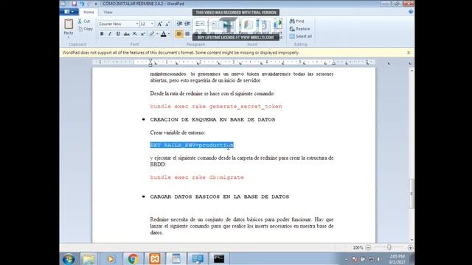This screenshot has height=265, width=472.
Task: Decrease paragraph indent
Action: 179,24
